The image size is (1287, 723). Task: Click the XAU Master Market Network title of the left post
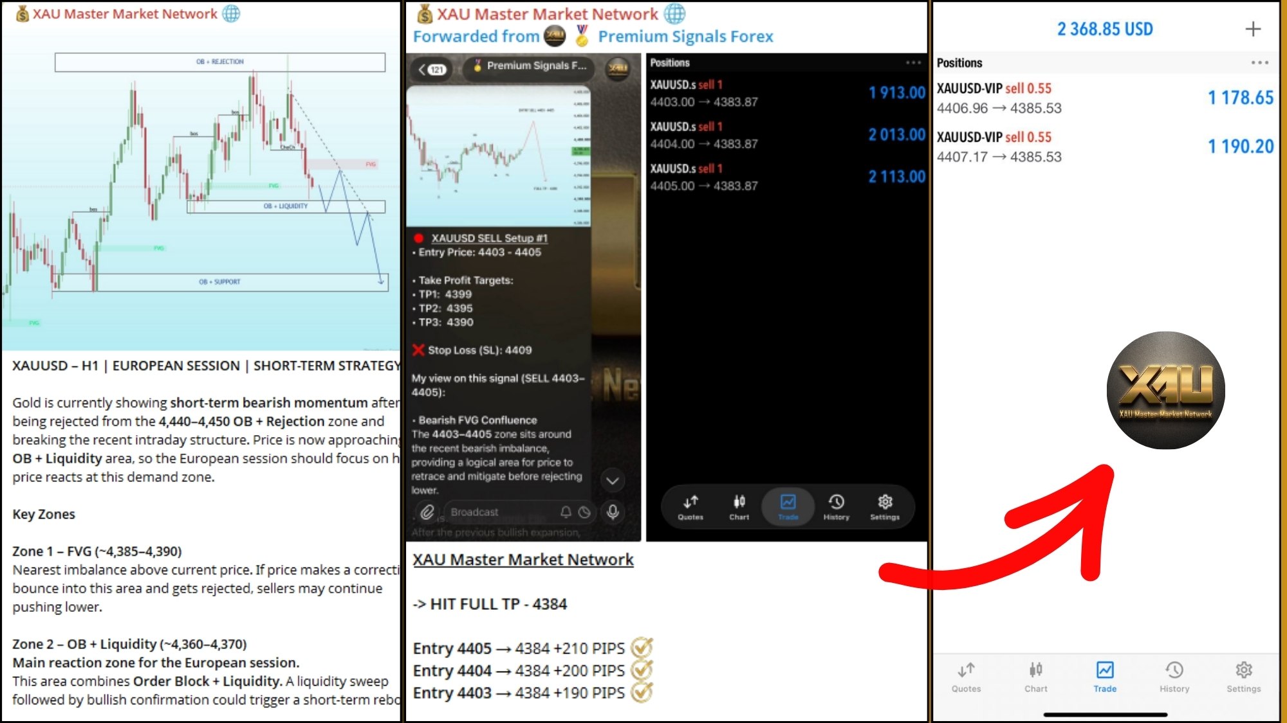pos(125,13)
